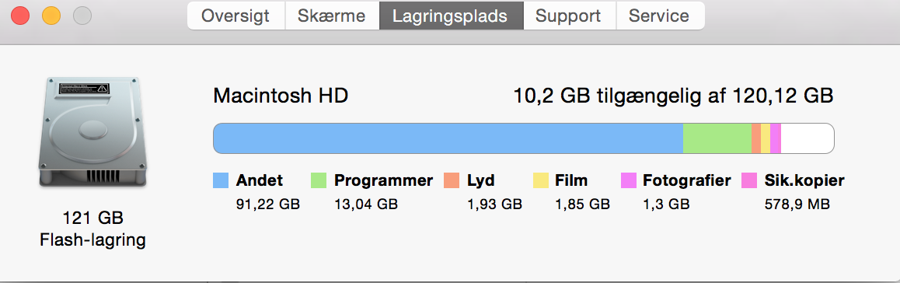Click the pink Sik.kopier legend swatch
The width and height of the screenshot is (900, 283).
pos(750,181)
